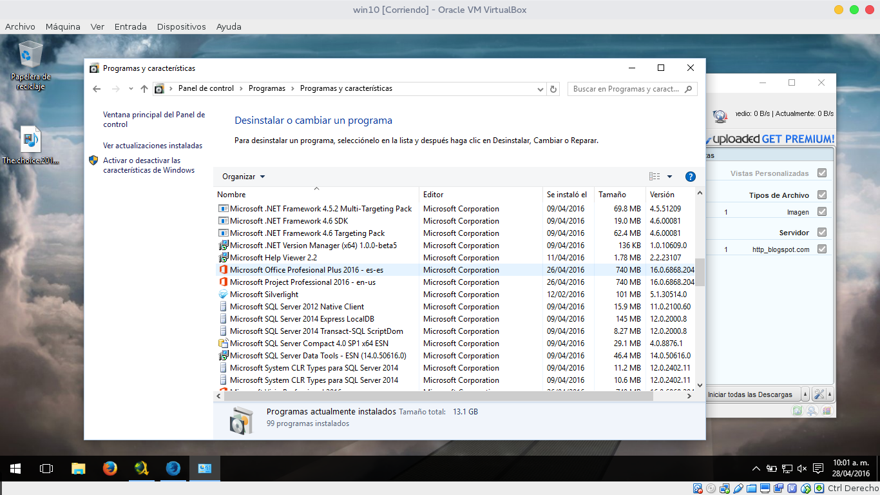Expand address bar history dropdown
Screen dimensions: 880x495
(540, 89)
